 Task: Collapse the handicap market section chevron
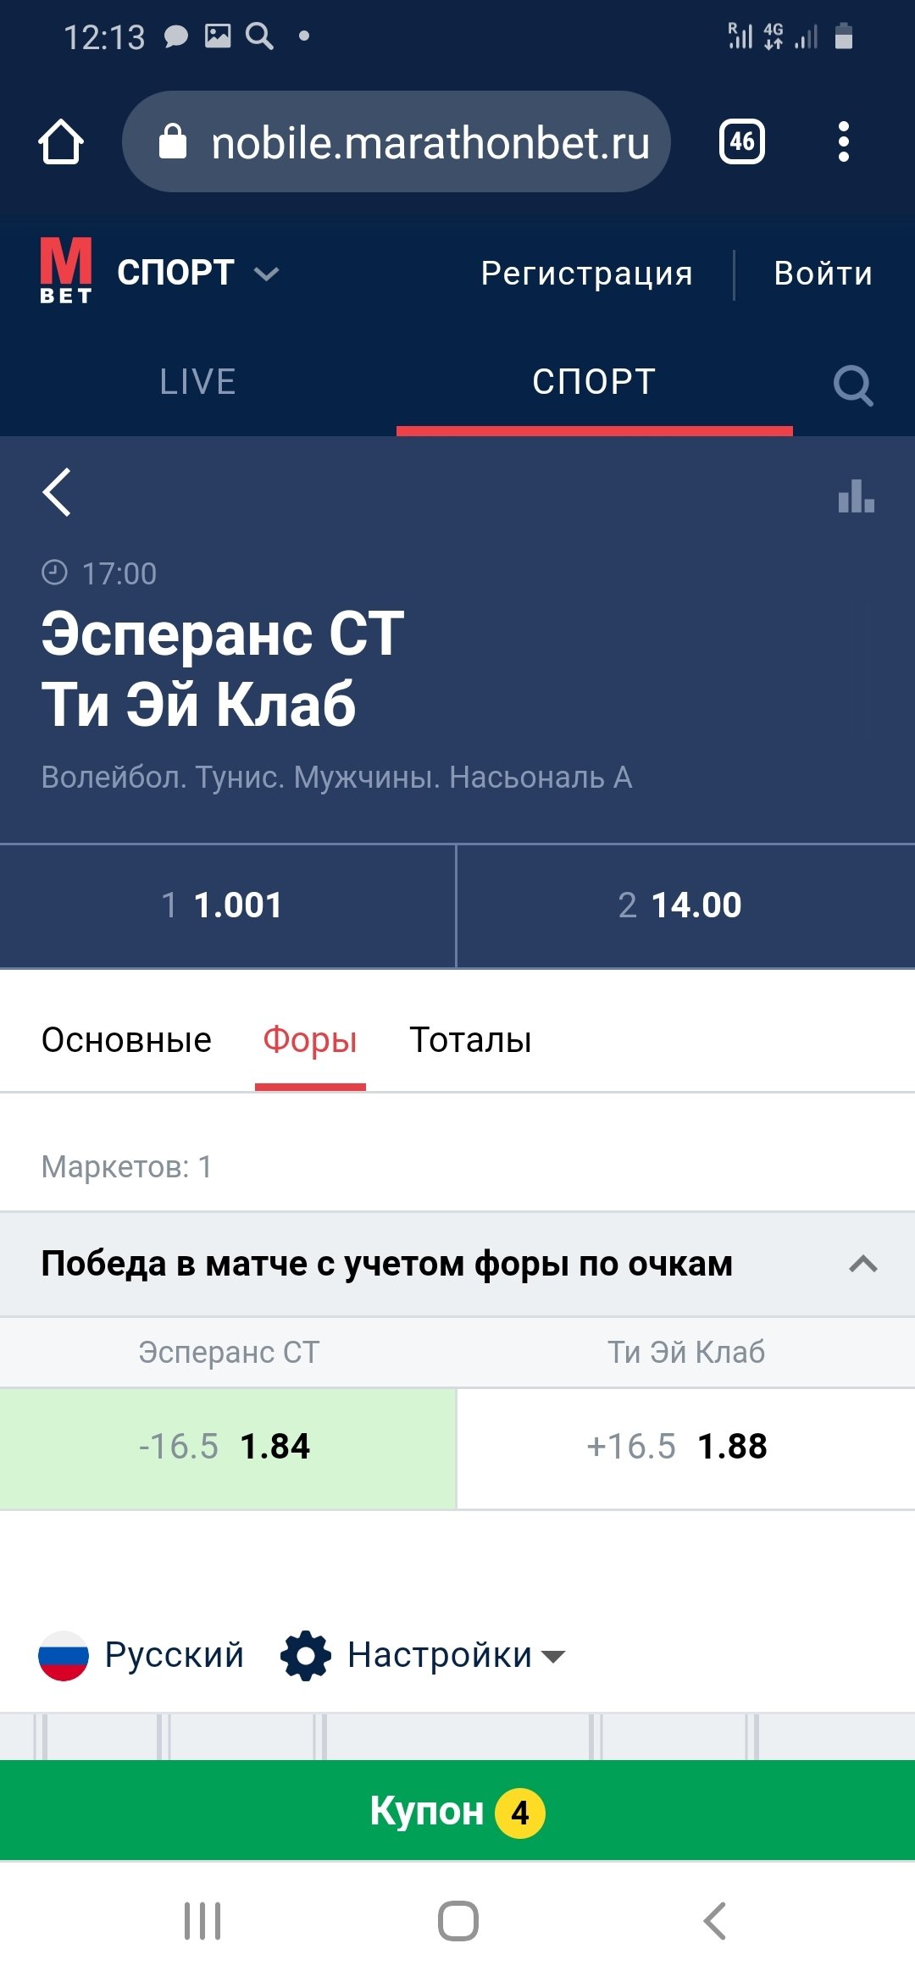(862, 1264)
